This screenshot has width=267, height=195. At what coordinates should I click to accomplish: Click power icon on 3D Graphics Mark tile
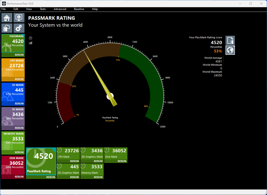pyautogui.click(x=83, y=150)
